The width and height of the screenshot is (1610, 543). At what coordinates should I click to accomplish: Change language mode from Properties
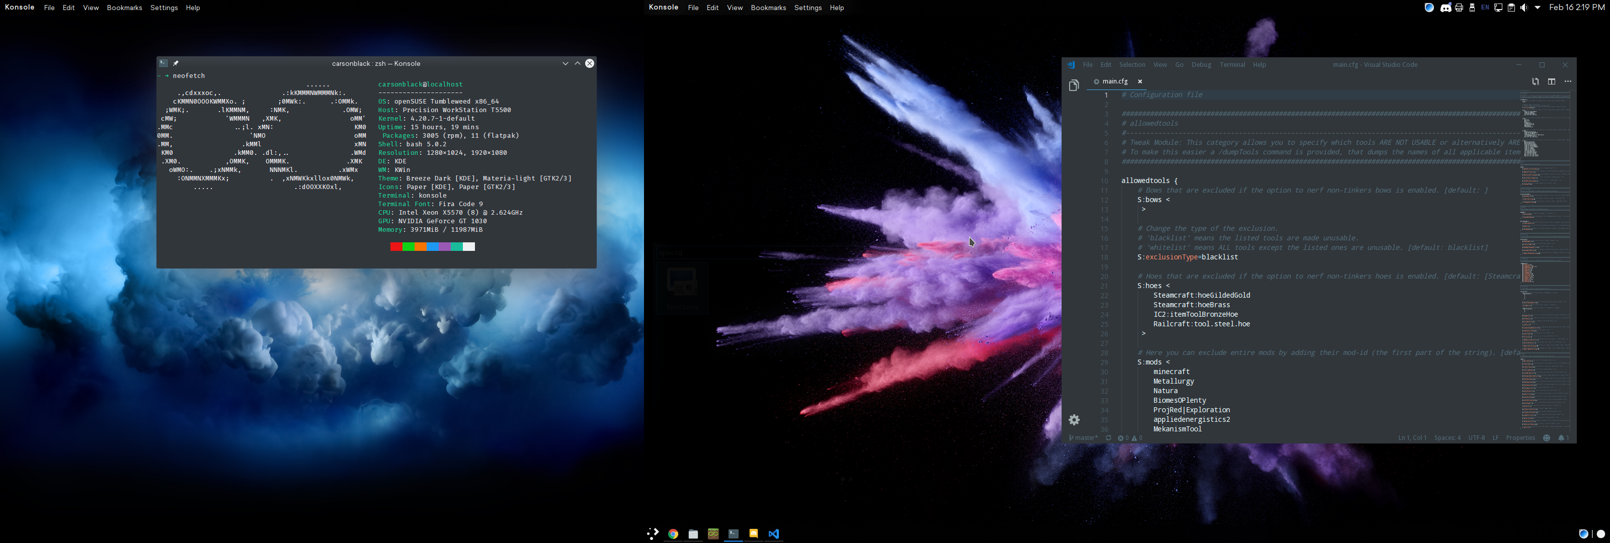[x=1520, y=438]
